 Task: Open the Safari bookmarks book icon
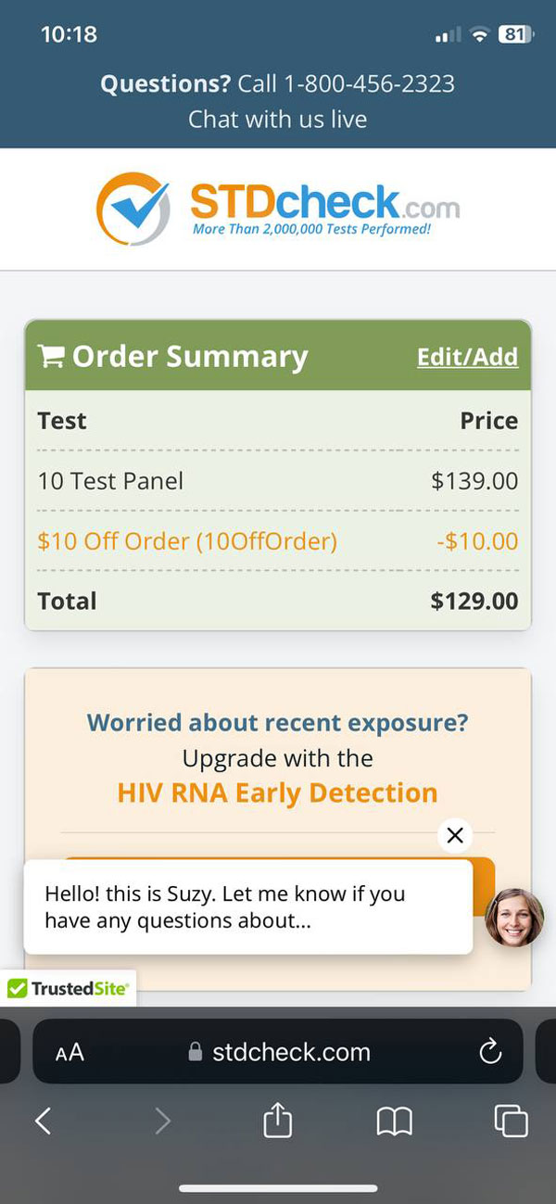tap(394, 1122)
